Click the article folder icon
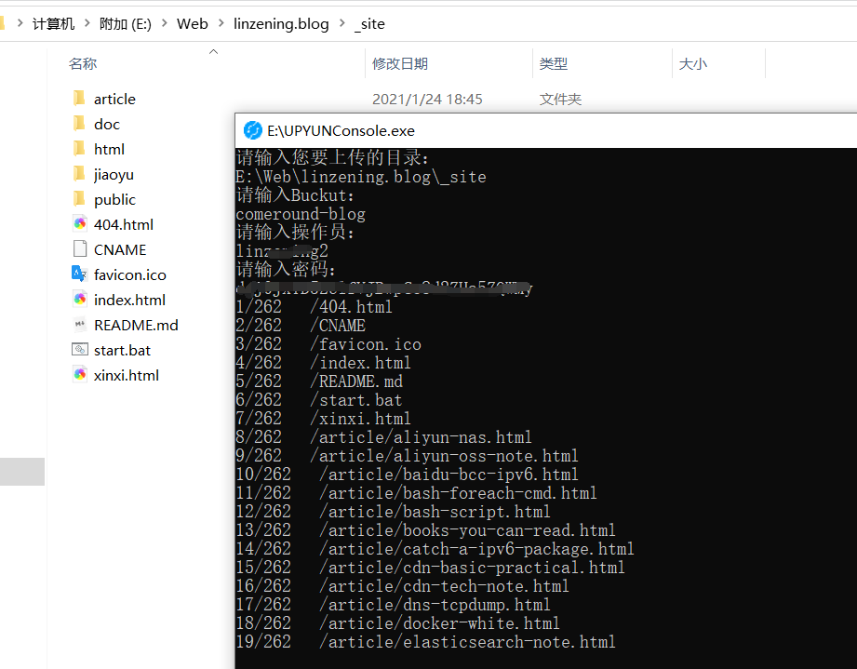This screenshot has width=857, height=669. coord(79,99)
